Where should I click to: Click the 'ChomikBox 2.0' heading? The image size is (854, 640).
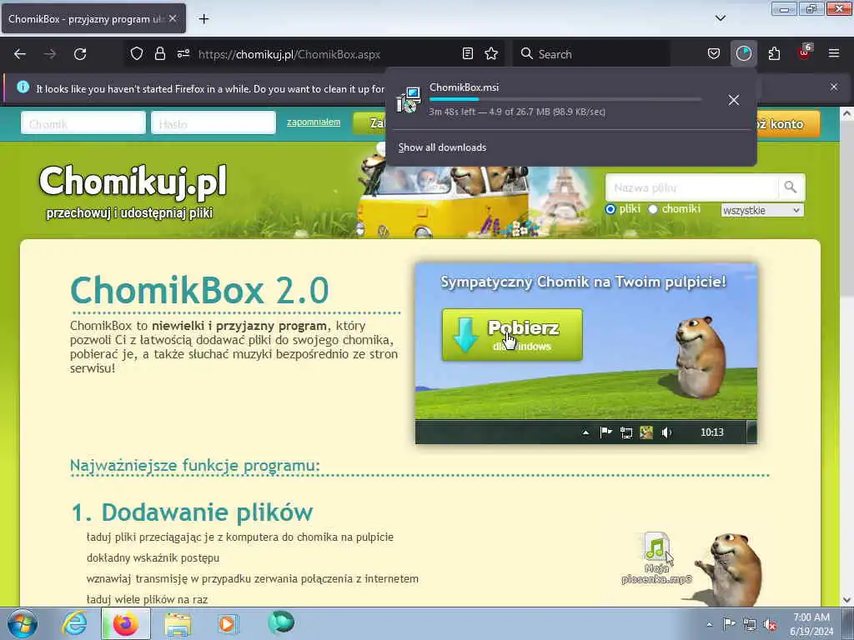[x=199, y=290]
